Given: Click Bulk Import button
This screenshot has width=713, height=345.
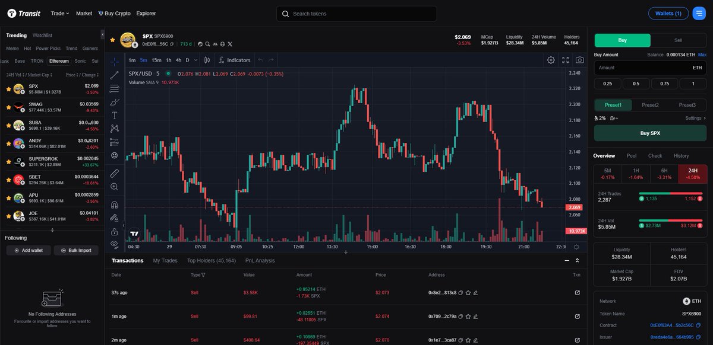Looking at the screenshot, I should point(76,250).
